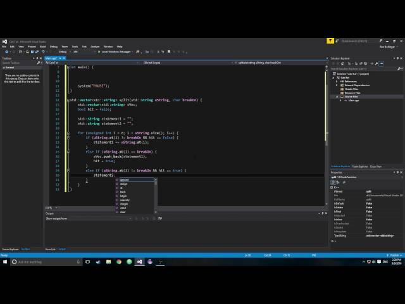Open the Debug menu
Screen dimensions: 405x304
pyautogui.click(x=53, y=46)
